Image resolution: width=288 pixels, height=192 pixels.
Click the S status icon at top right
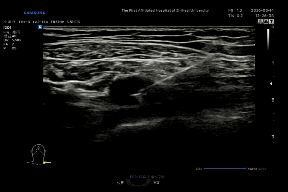point(260,21)
